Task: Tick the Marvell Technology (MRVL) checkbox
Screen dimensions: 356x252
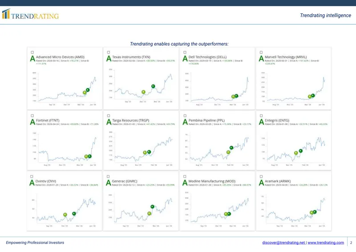Action: click(261, 52)
